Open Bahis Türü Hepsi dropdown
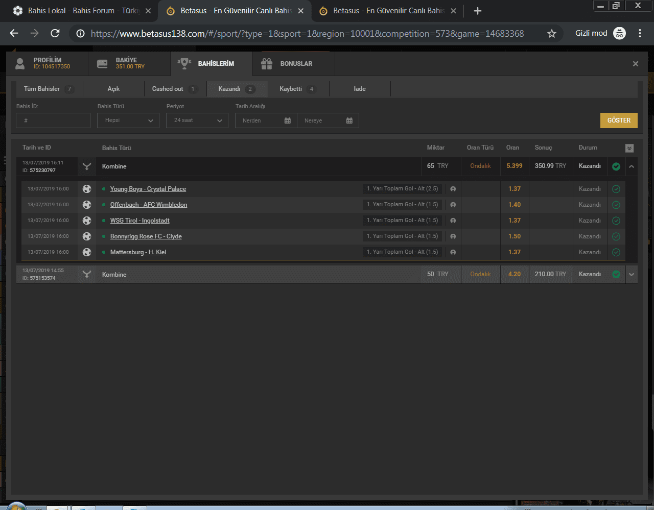This screenshot has height=510, width=654. [x=128, y=120]
